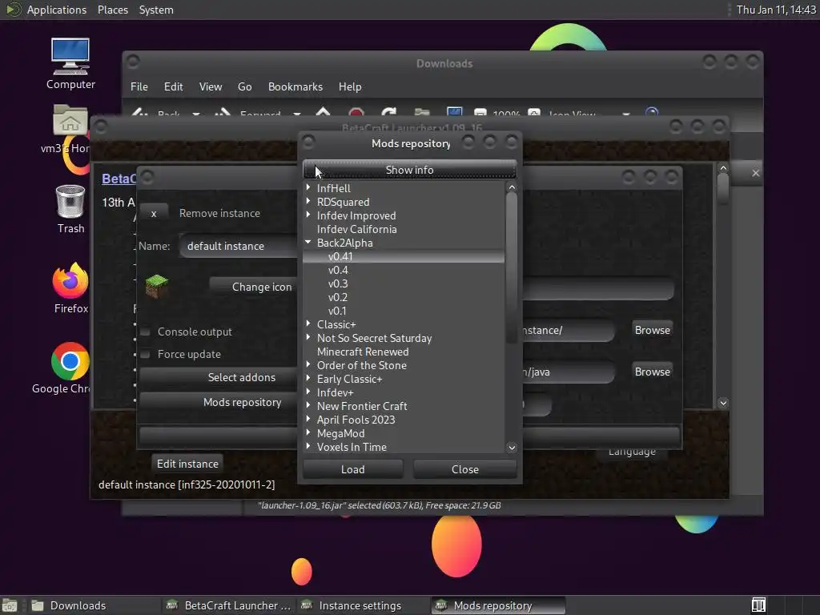820x615 pixels.
Task: Click the search icon in Downloads toolbar
Action: tap(652, 112)
